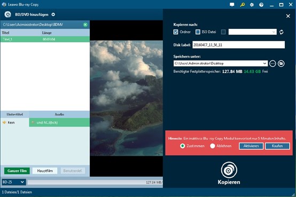The image size is (296, 197).
Task: Browse for save location with ellipsis icon
Action: click(x=272, y=64)
